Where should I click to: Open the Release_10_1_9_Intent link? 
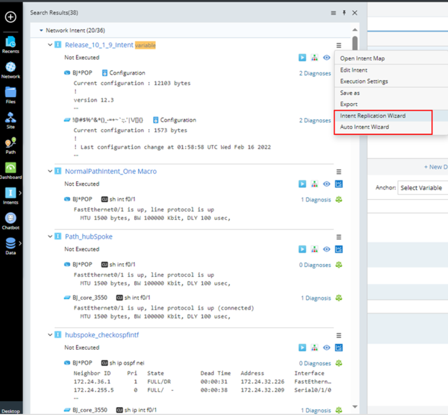coord(99,45)
